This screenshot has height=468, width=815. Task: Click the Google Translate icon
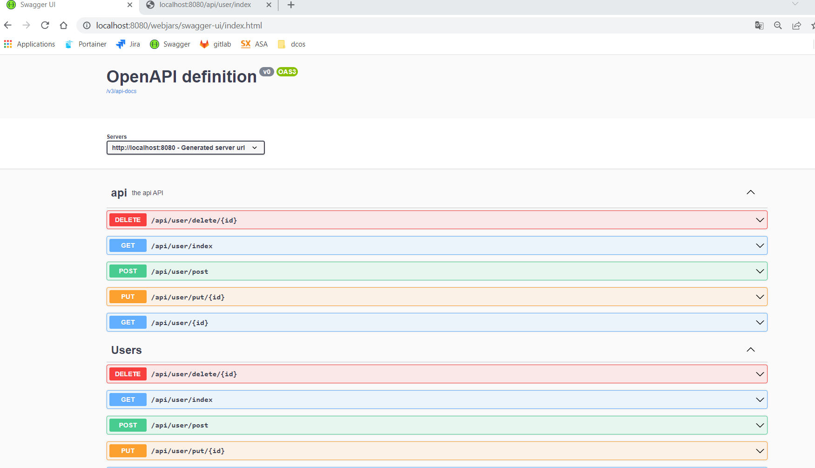point(759,26)
